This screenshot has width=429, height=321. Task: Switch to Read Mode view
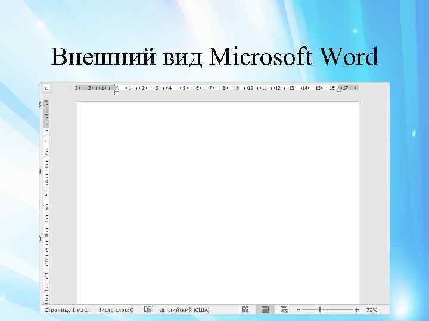click(x=245, y=310)
